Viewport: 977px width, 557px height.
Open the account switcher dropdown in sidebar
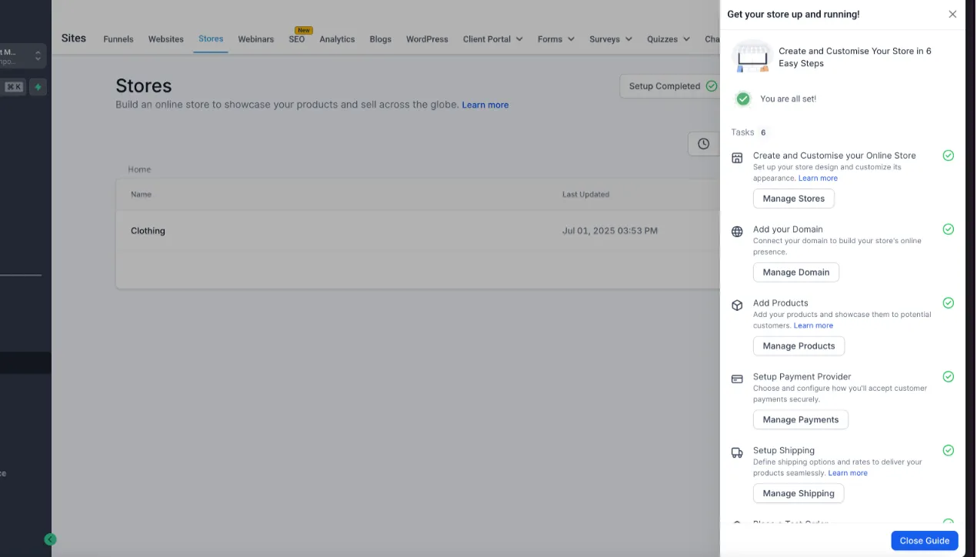(23, 56)
